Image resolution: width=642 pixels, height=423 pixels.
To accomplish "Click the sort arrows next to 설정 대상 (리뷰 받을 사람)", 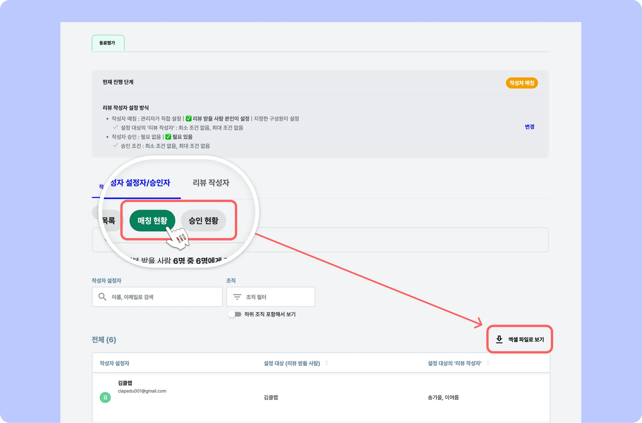I will click(x=326, y=363).
